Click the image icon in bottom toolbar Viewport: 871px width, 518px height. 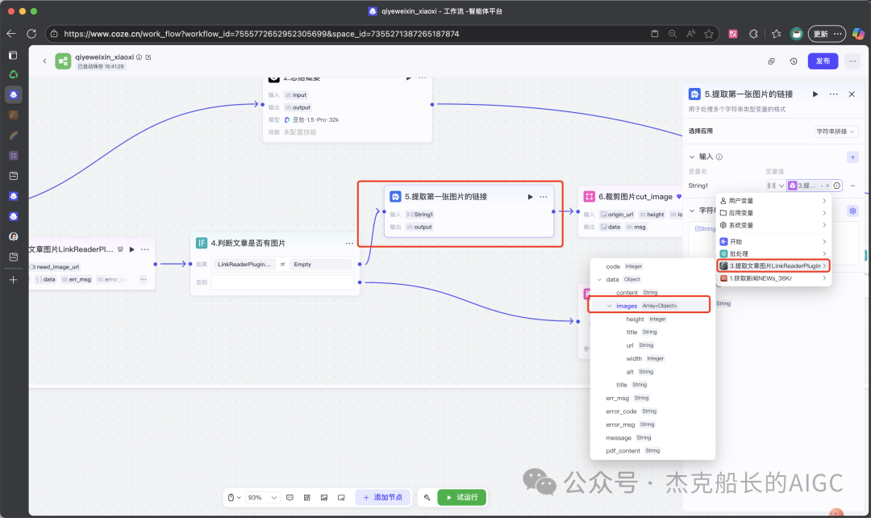(x=324, y=498)
